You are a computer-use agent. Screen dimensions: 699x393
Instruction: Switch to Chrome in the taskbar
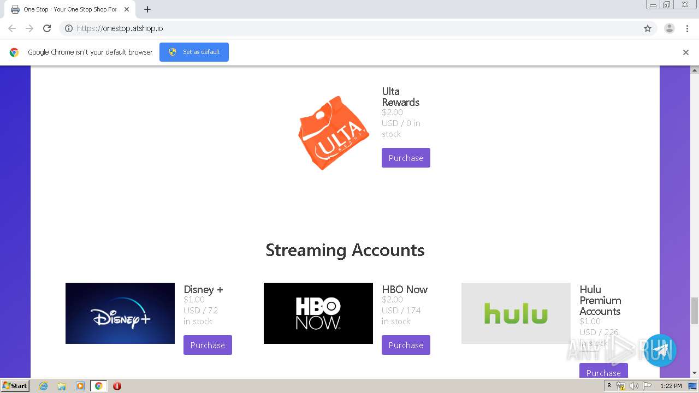pos(98,386)
